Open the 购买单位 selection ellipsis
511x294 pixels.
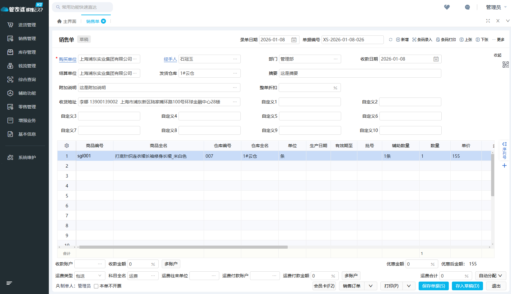coord(135,59)
